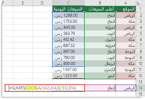
Task: Select row 9 header
Action: point(140,58)
